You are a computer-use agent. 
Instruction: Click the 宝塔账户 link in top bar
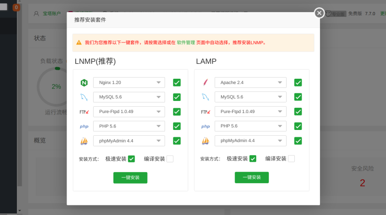[52, 14]
